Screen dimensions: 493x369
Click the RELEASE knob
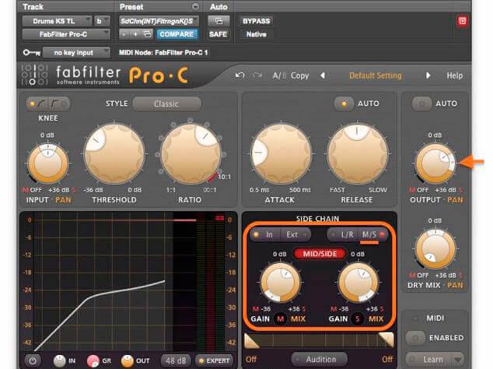point(357,154)
